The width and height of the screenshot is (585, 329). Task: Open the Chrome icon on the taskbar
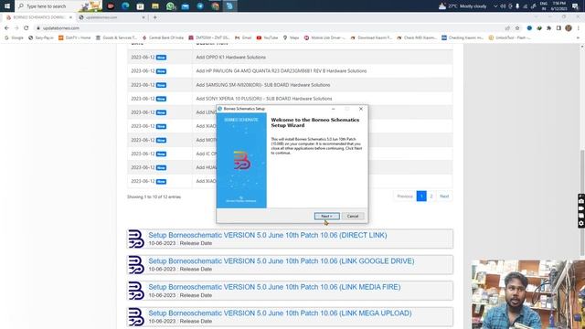tap(216, 6)
